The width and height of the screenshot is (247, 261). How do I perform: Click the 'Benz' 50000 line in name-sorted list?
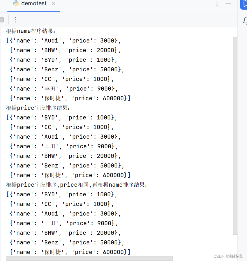pos(67,70)
